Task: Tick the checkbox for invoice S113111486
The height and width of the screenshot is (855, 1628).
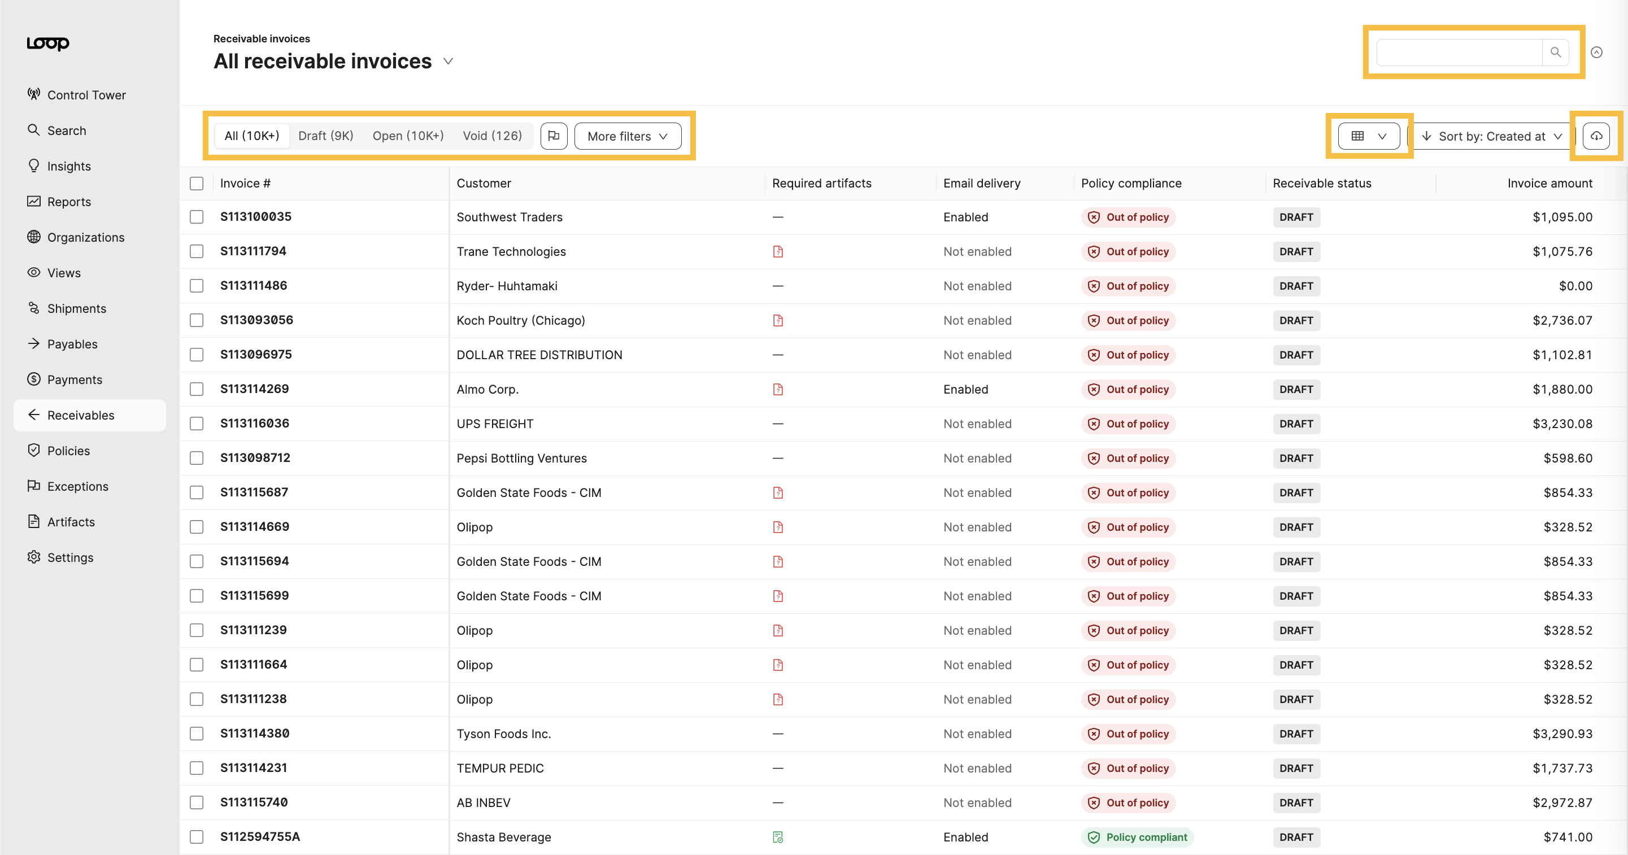Action: (x=197, y=286)
